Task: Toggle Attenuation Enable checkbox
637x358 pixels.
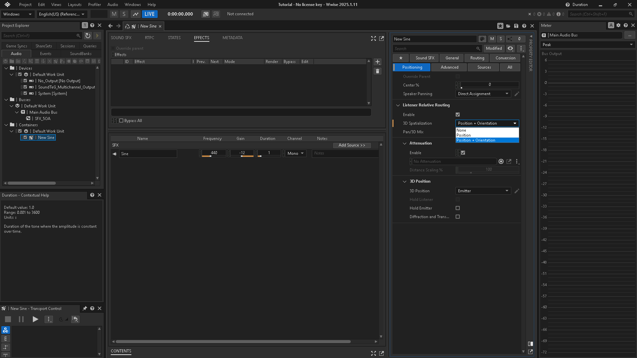Action: (x=463, y=153)
